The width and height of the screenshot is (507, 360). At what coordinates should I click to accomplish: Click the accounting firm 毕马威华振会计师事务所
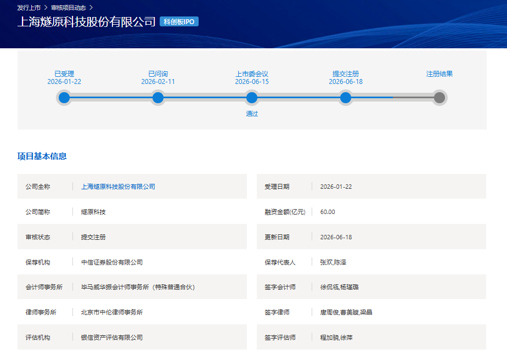coord(138,287)
